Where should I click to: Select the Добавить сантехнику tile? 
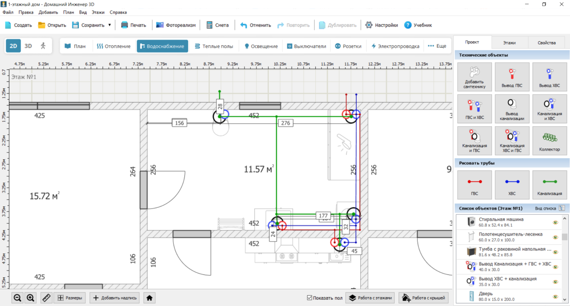pos(474,76)
